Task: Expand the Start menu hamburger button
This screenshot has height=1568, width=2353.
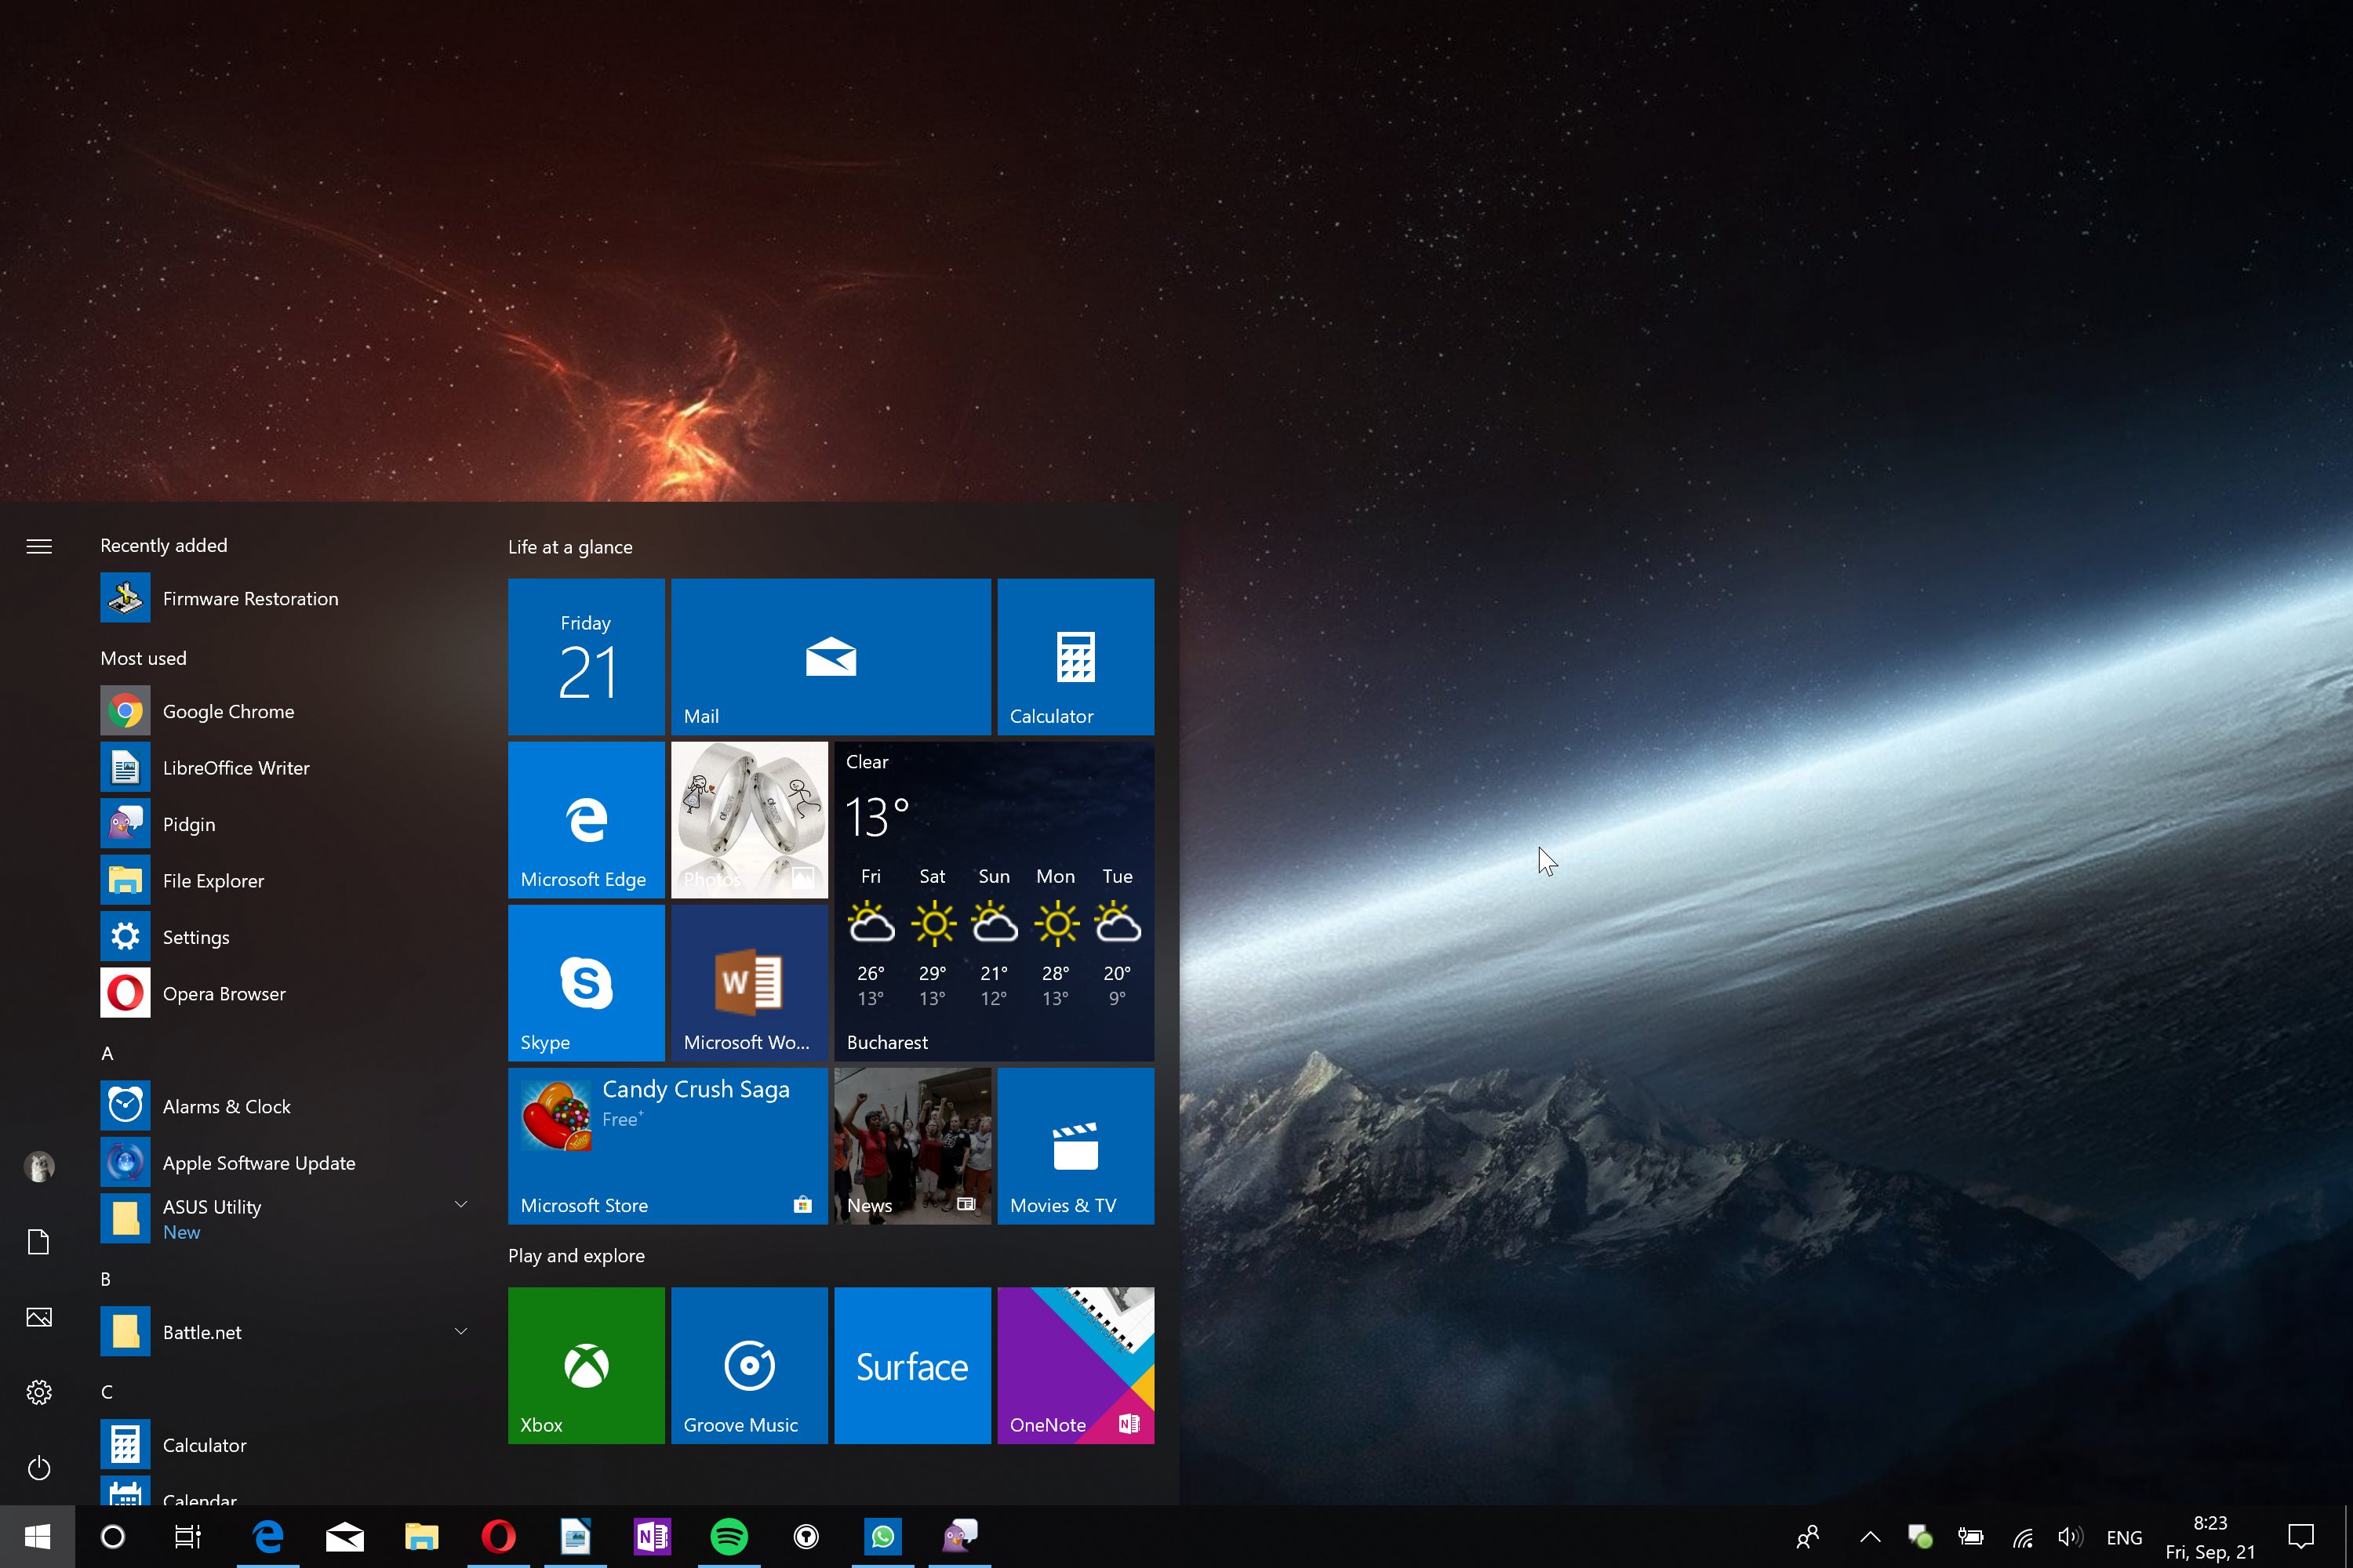Action: coord(39,546)
